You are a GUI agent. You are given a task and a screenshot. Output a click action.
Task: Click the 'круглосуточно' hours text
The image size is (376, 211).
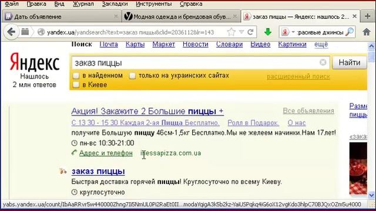click(102, 192)
